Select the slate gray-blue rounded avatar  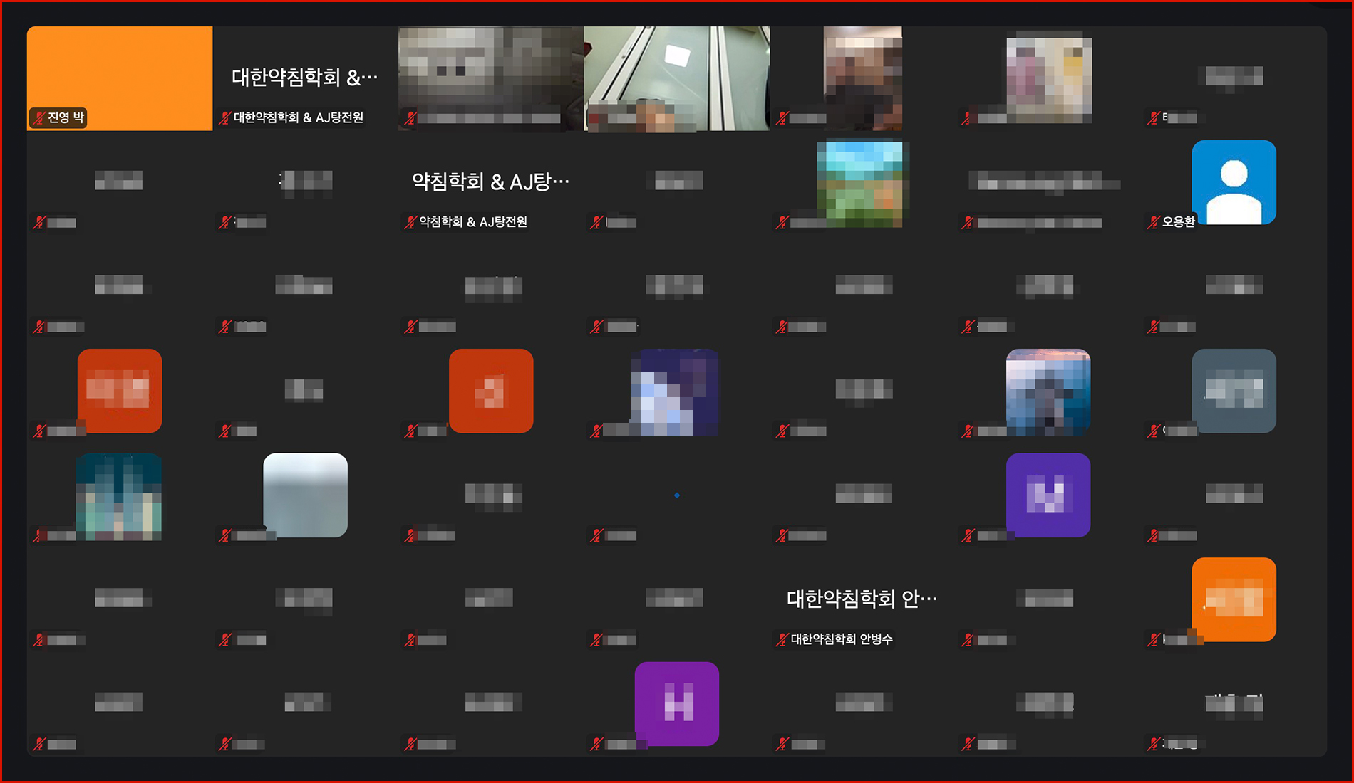click(x=1234, y=391)
